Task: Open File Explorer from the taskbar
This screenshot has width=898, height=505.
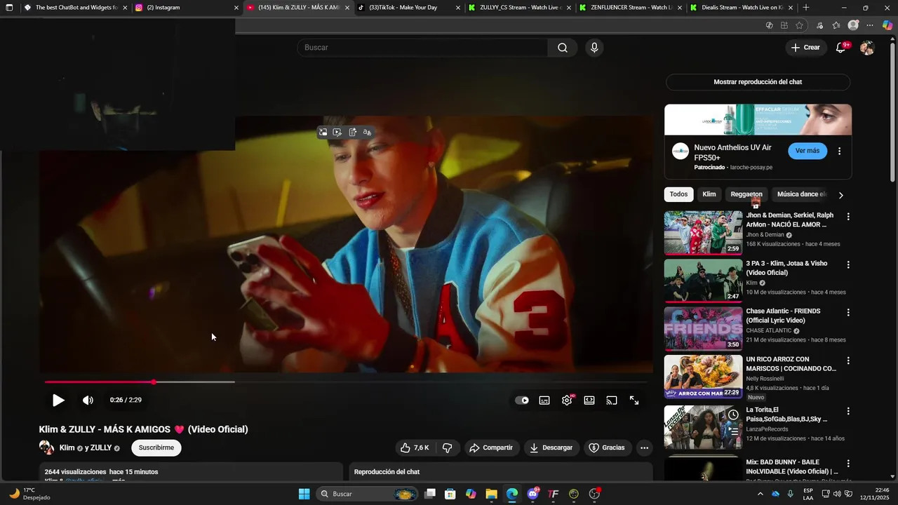Action: [x=491, y=494]
